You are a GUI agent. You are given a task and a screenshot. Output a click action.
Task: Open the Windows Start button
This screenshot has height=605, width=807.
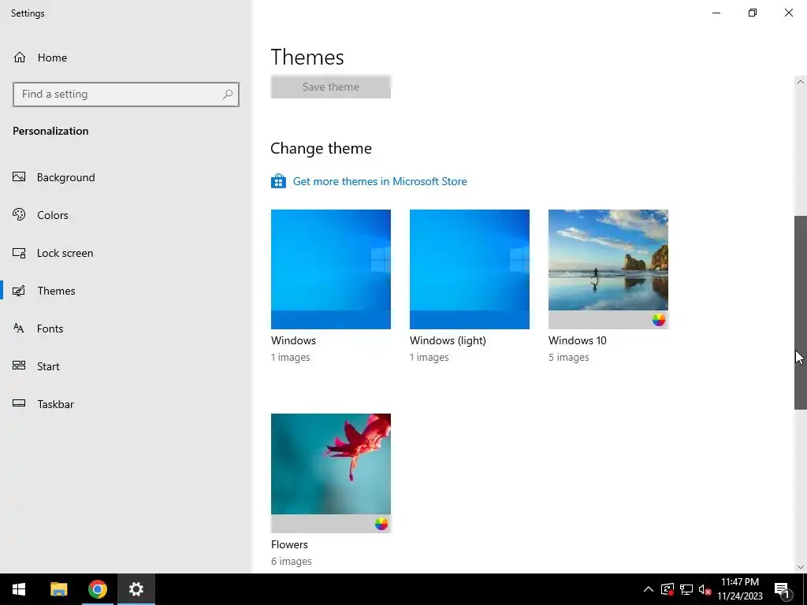pyautogui.click(x=19, y=589)
